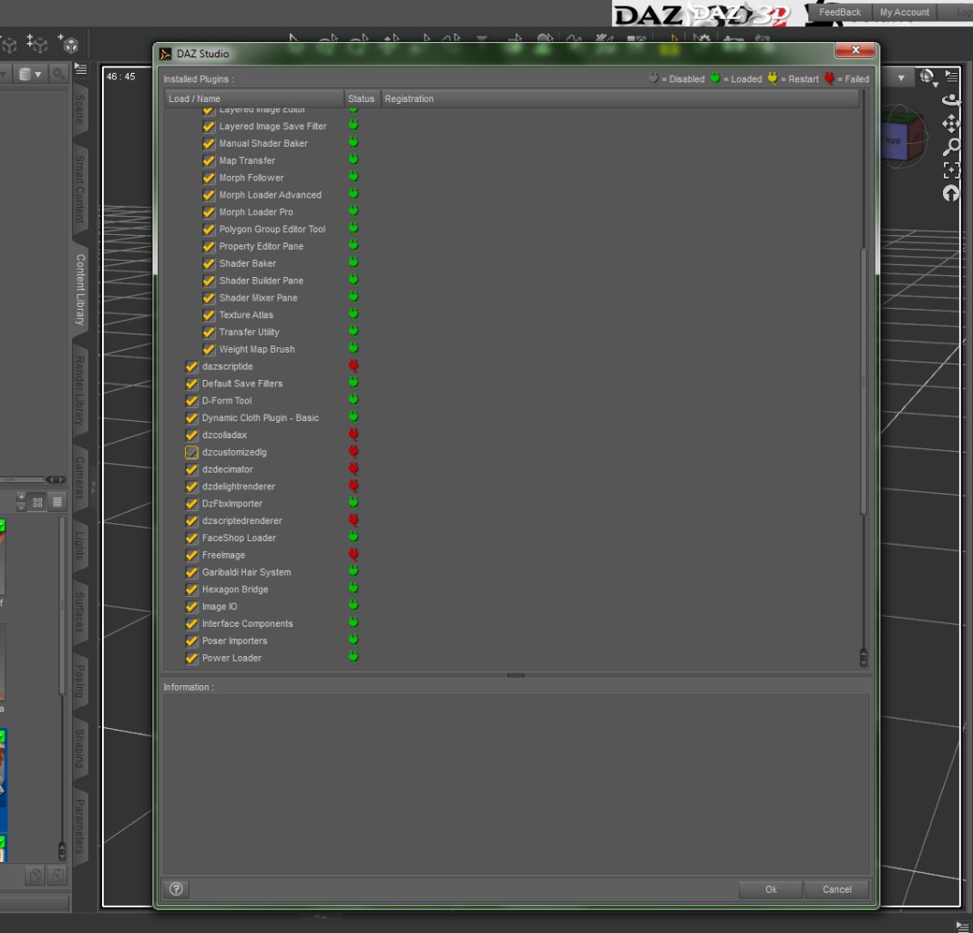
Task: Click the Cancel button
Action: tap(836, 889)
